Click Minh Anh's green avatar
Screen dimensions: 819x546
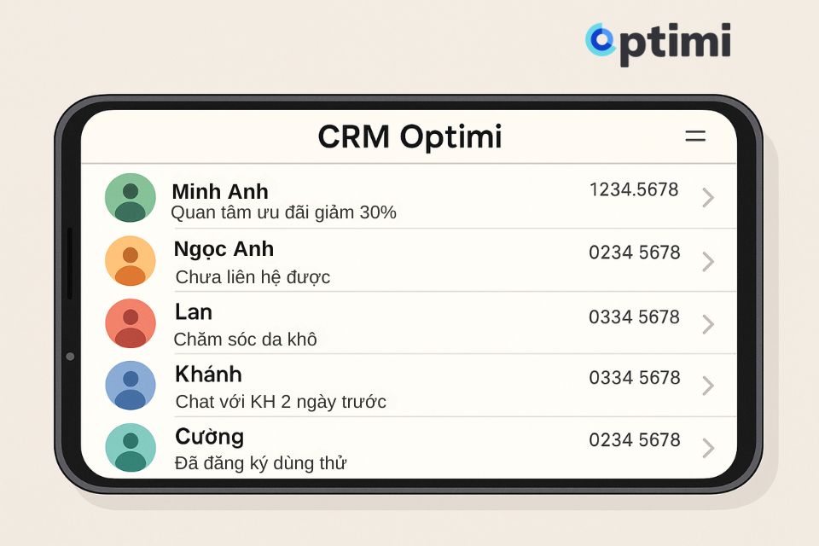click(131, 198)
